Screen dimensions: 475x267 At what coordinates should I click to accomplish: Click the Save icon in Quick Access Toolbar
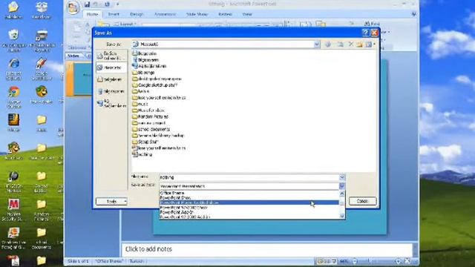click(x=88, y=4)
